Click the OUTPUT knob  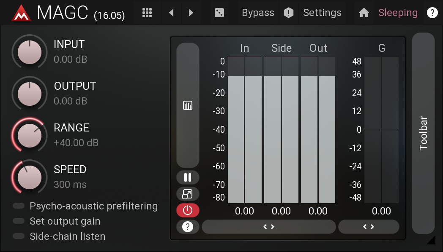(x=30, y=94)
